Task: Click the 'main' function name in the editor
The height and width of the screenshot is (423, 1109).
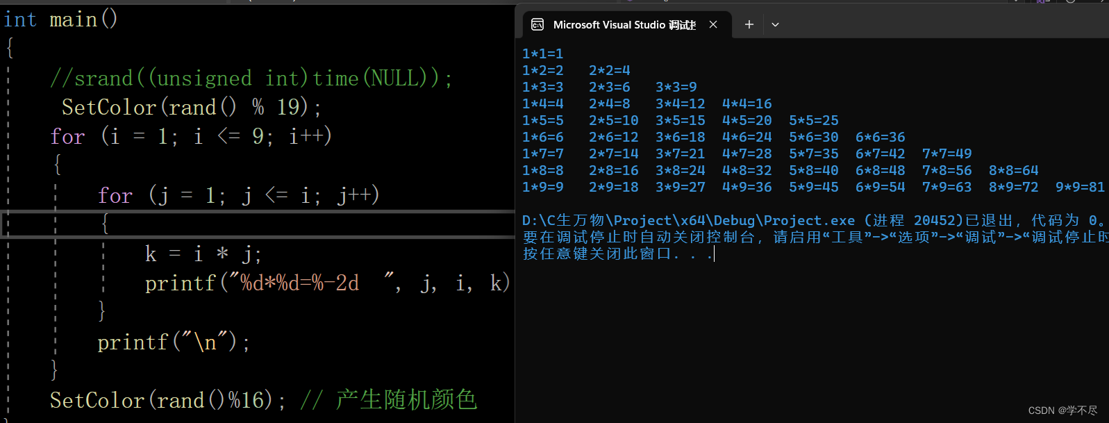Action: coord(73,19)
